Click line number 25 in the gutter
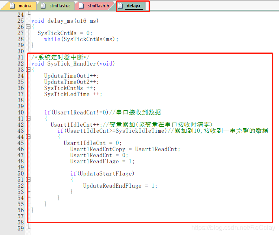 tap(20, 21)
